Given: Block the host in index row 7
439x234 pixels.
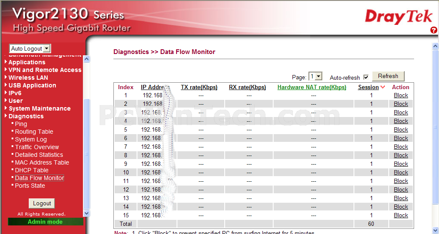Looking at the screenshot, I should point(401,147).
